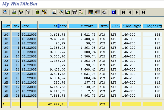Select the Capacity 128 cell in row AB 10122001
The image size is (164, 110).
(153, 91)
